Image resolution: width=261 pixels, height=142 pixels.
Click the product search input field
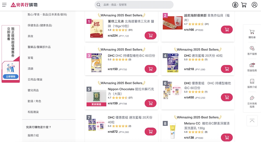[136, 5]
